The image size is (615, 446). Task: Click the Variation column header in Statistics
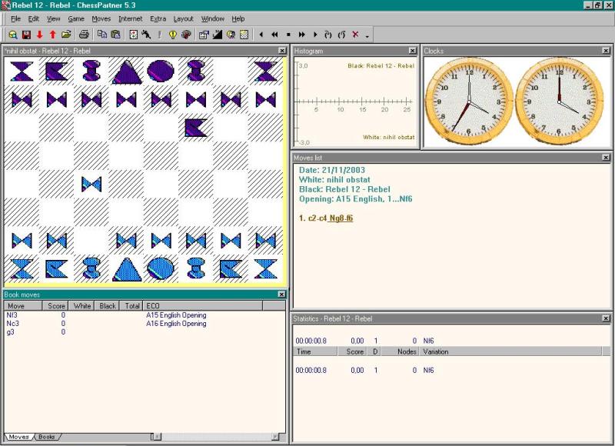point(436,351)
